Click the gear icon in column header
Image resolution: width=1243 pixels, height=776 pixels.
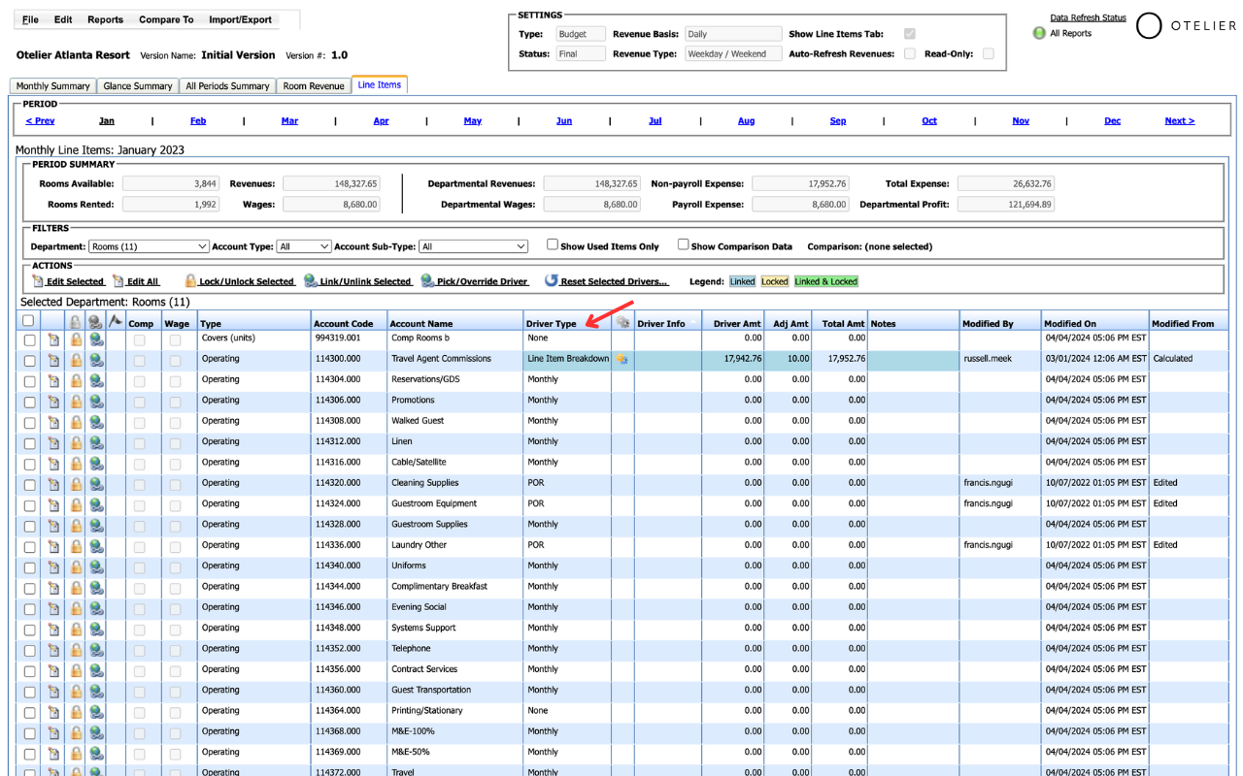[x=622, y=323]
